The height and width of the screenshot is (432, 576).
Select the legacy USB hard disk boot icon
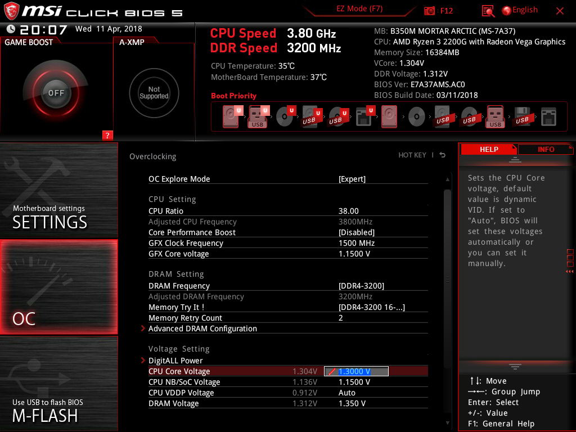point(443,117)
